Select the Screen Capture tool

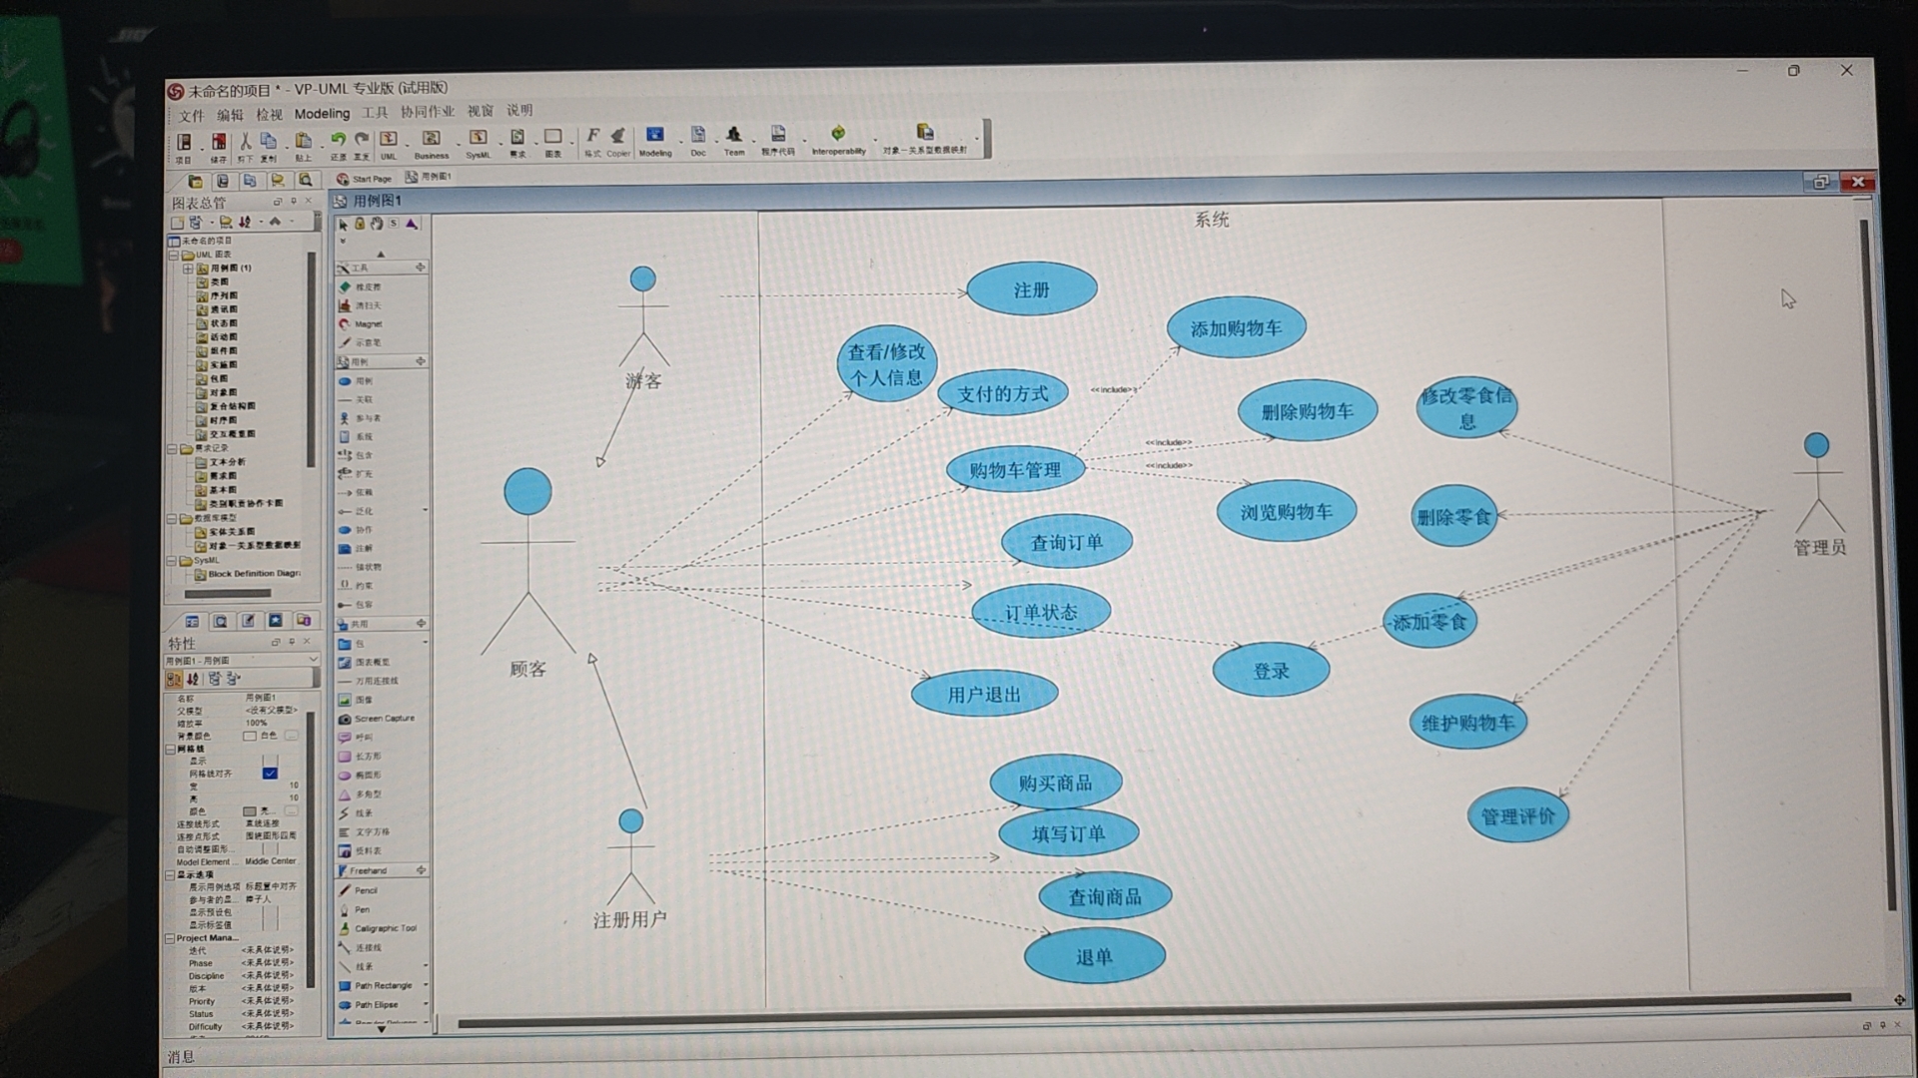[383, 719]
